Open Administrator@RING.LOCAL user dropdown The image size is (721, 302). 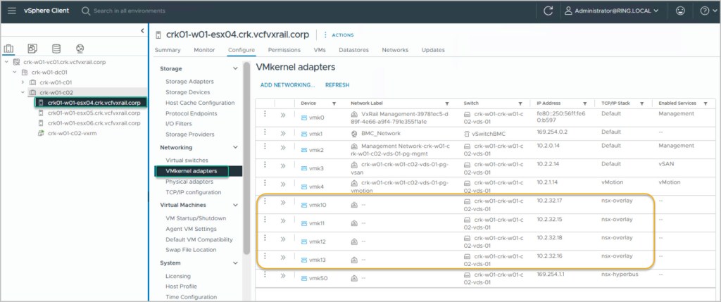[x=614, y=11]
